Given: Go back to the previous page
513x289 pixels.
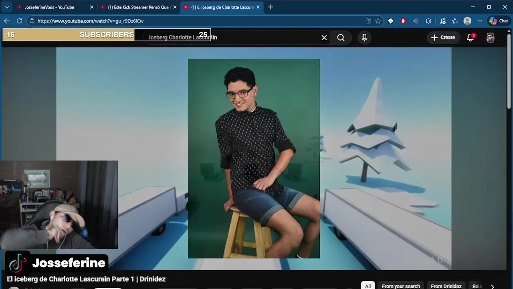Looking at the screenshot, I should (x=7, y=21).
